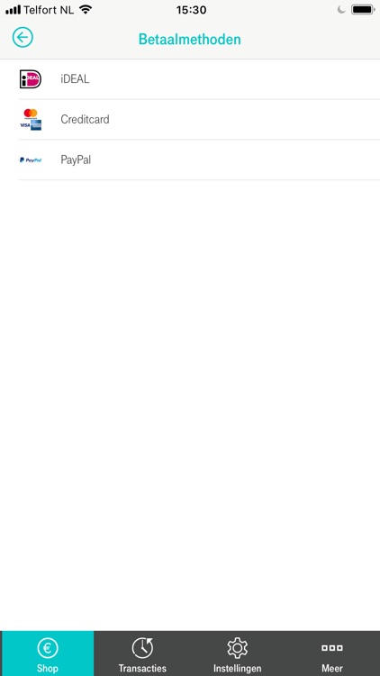Tap the Do Not Disturb moon icon
The height and width of the screenshot is (676, 380).
point(341,10)
